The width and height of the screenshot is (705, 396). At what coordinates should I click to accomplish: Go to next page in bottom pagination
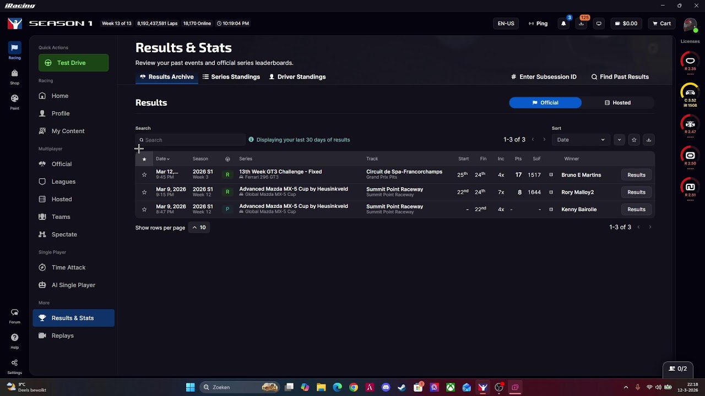point(650,227)
